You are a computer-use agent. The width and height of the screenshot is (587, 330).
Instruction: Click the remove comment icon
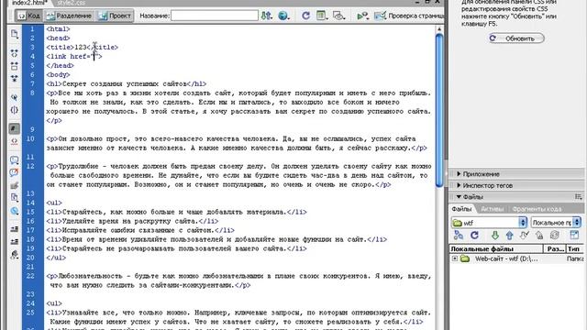(15, 172)
